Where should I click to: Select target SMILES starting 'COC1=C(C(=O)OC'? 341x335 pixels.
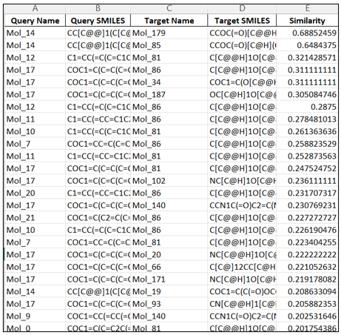[x=242, y=291]
